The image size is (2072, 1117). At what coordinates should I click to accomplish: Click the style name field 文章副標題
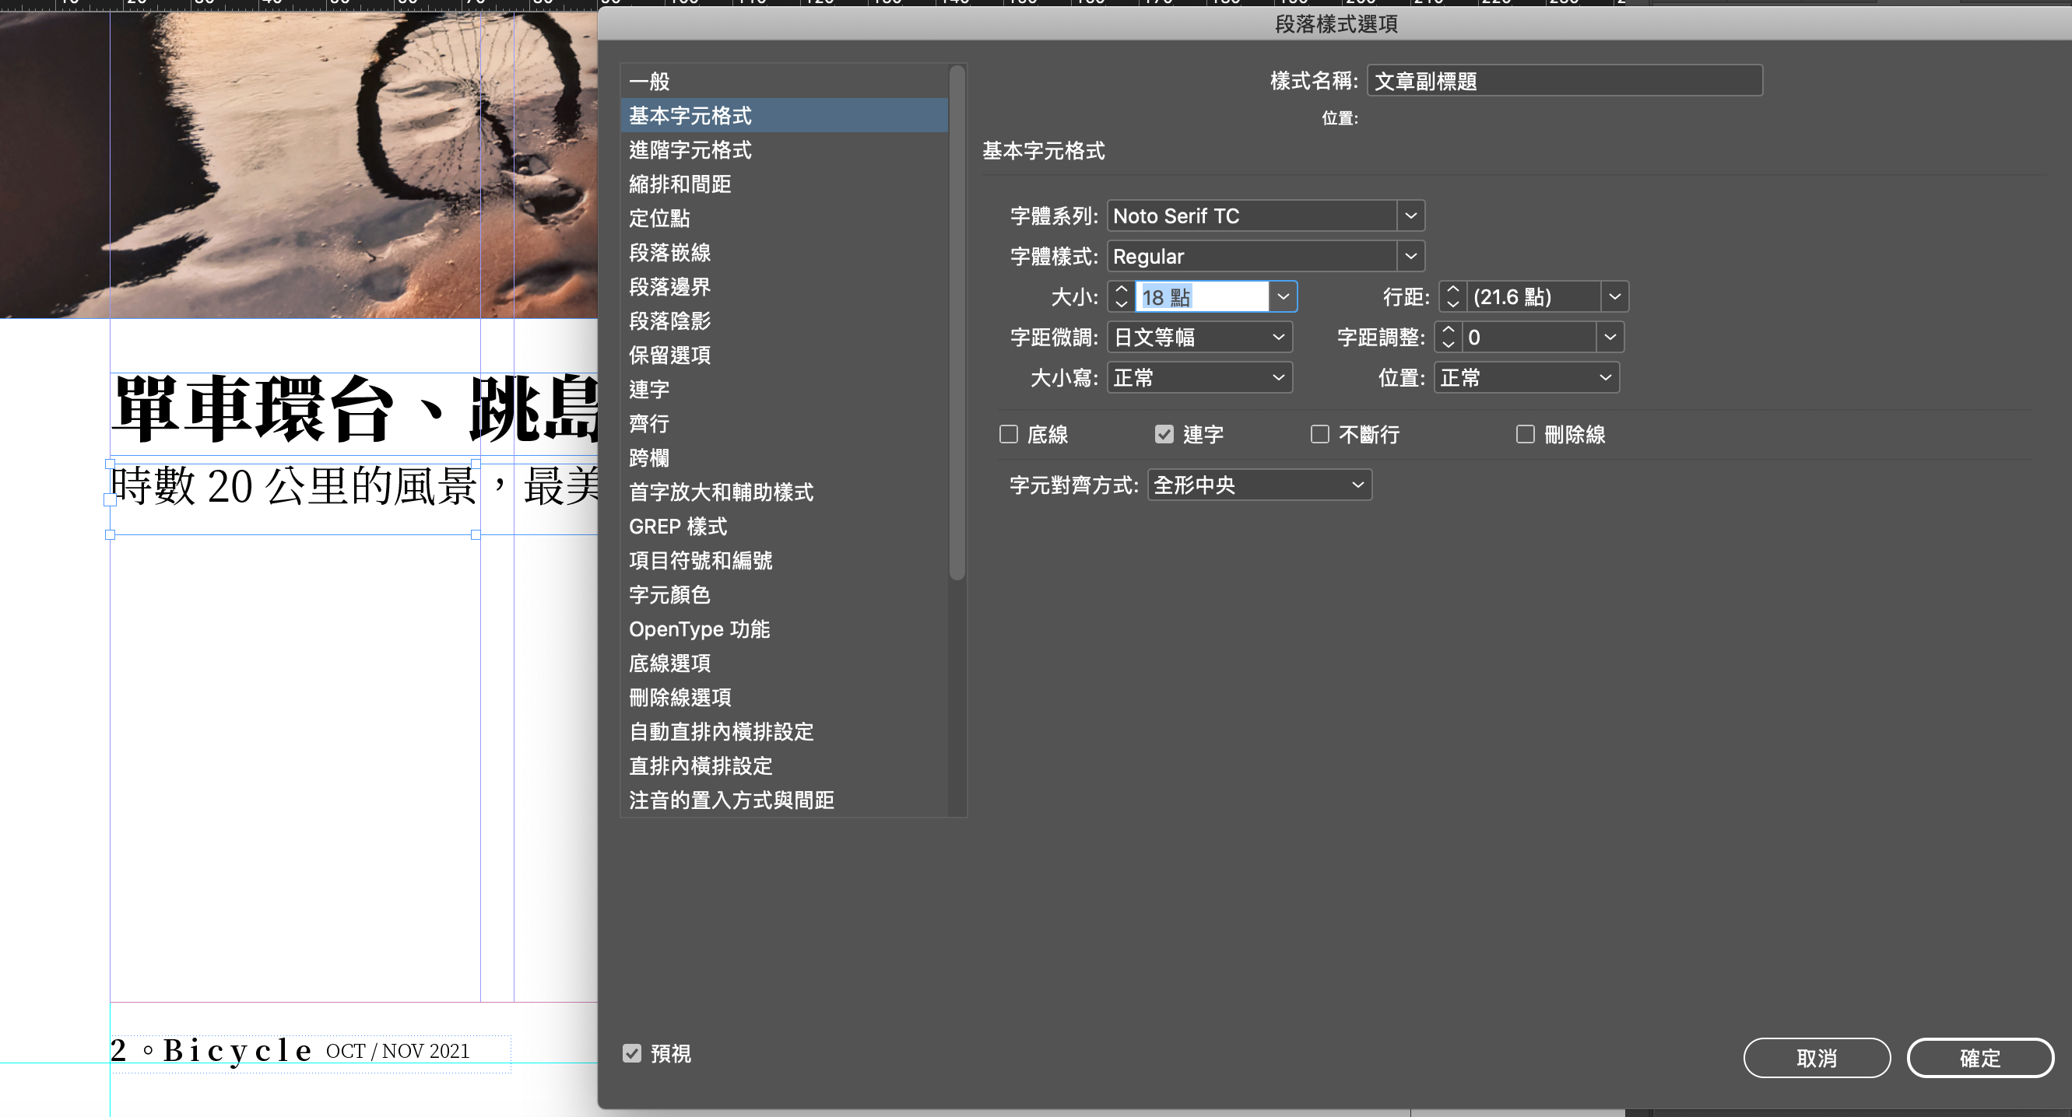[x=1564, y=80]
